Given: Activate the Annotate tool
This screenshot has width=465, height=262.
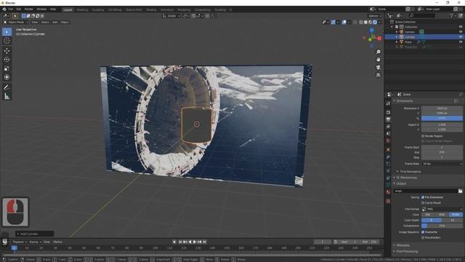Looking at the screenshot, I should 7,87.
